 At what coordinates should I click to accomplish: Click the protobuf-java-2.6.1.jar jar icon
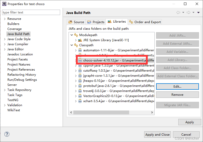80,86
